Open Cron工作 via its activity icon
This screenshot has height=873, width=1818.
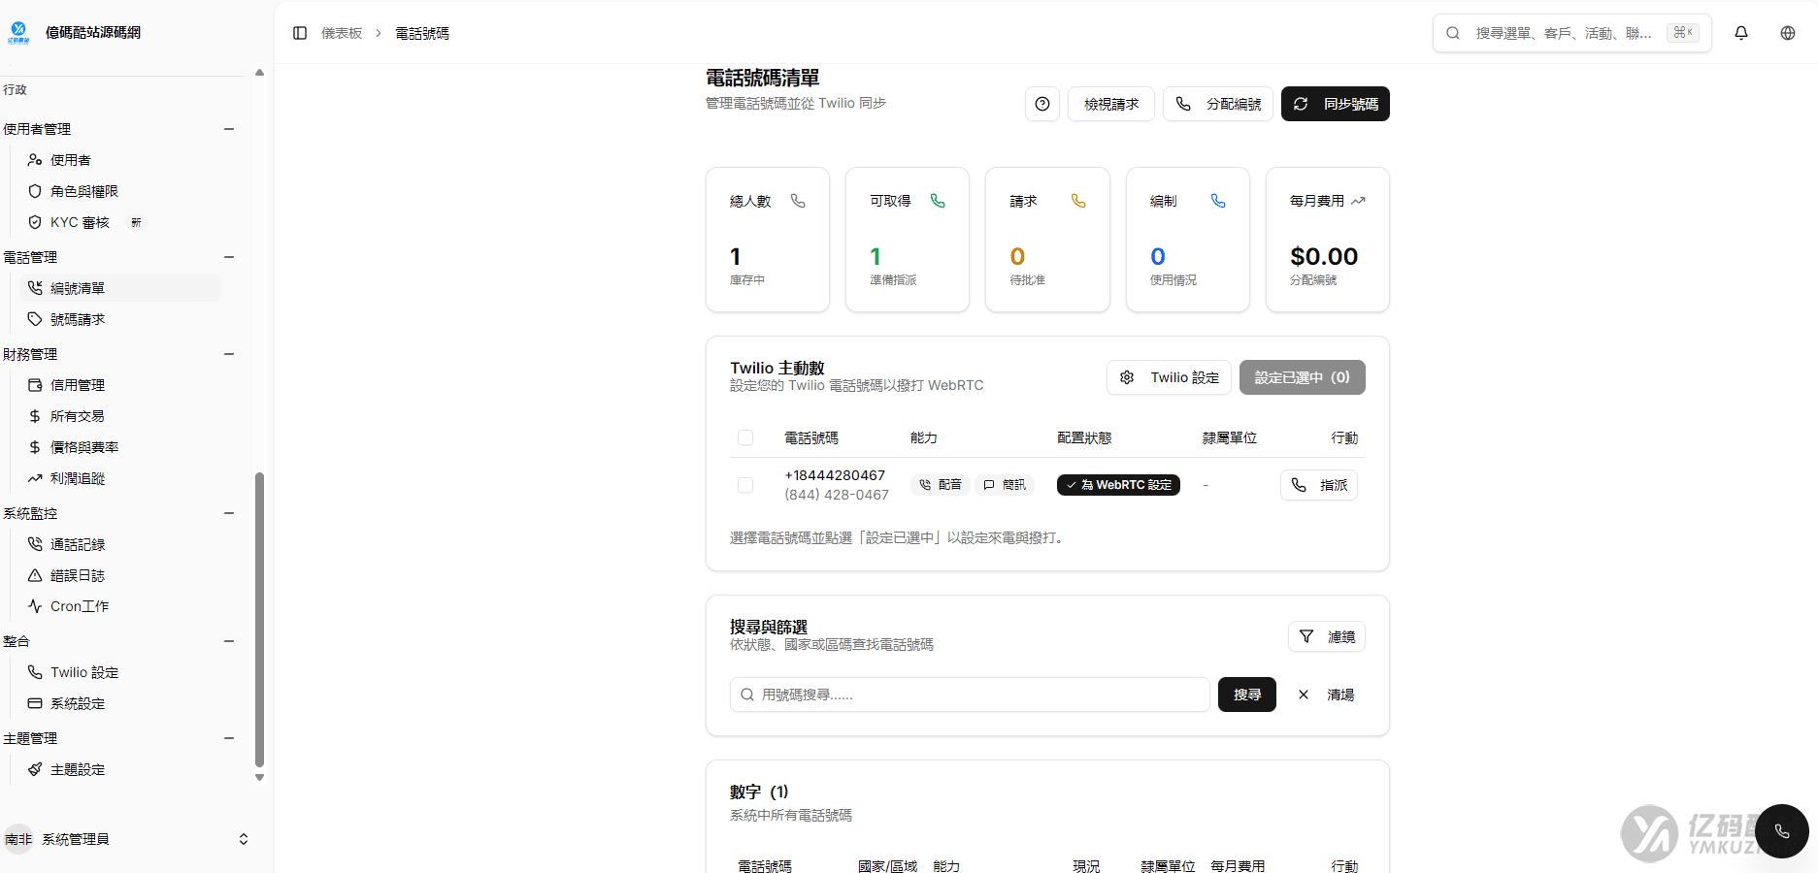(35, 606)
